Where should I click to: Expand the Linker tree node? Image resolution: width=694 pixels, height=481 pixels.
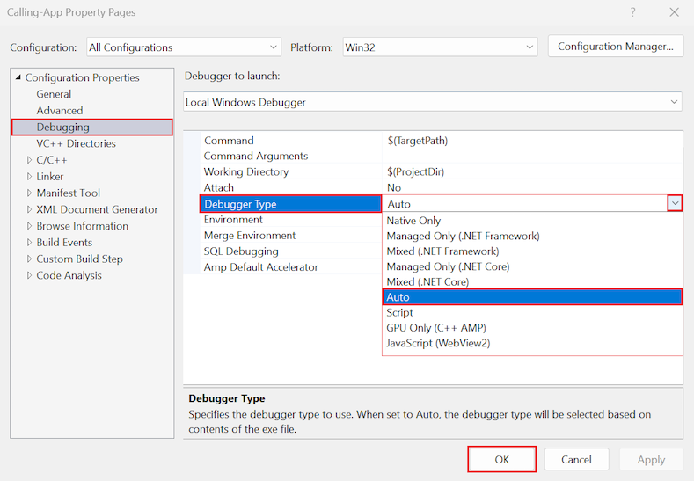click(x=29, y=177)
